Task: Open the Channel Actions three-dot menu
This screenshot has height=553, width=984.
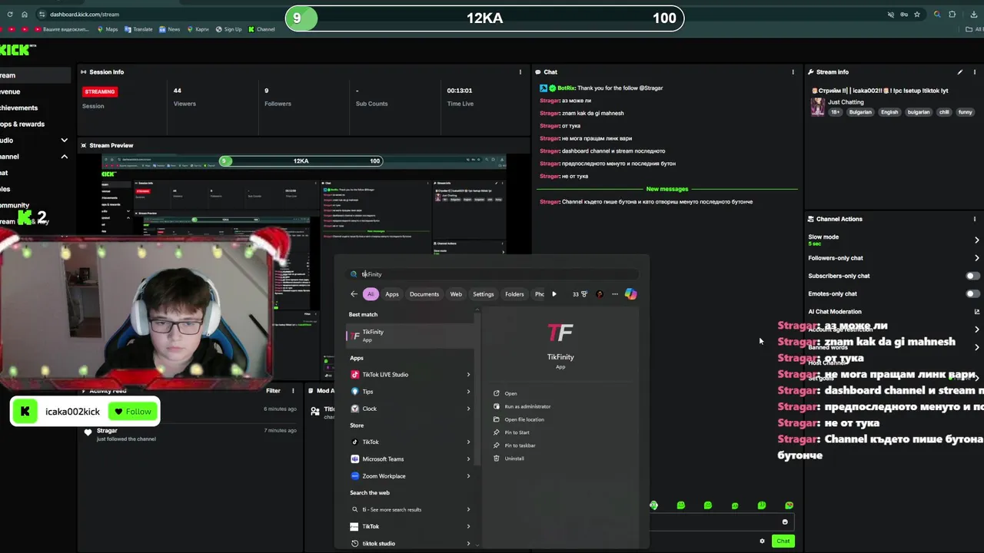Action: coord(974,219)
